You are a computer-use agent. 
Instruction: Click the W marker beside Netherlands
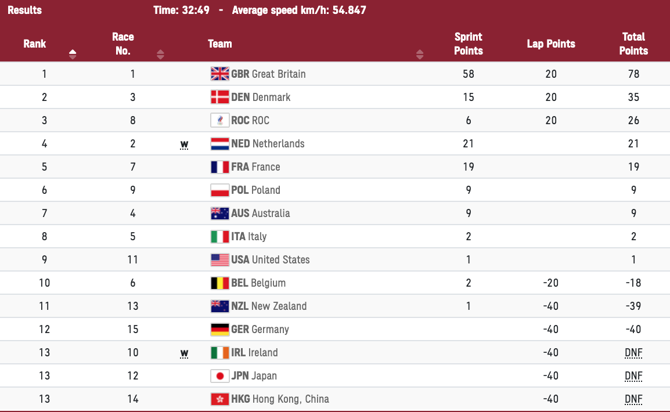point(184,144)
